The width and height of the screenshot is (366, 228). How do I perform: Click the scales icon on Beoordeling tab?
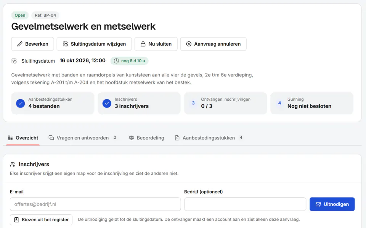pos(132,138)
